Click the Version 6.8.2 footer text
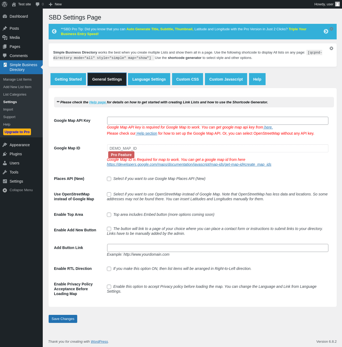Image resolution: width=342 pixels, height=347 pixels. click(x=327, y=342)
